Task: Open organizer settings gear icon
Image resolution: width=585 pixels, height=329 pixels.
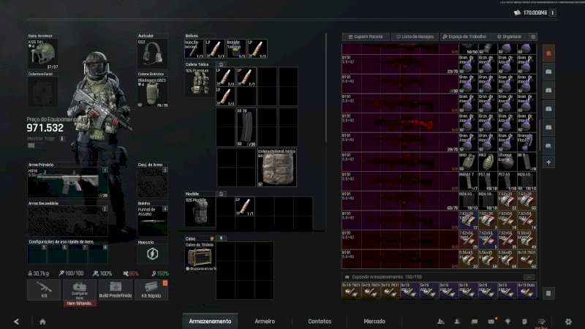Action: click(533, 37)
